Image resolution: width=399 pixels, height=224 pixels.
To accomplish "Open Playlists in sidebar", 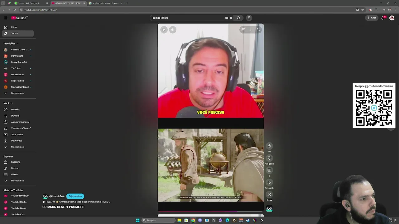I will click(x=18, y=116).
